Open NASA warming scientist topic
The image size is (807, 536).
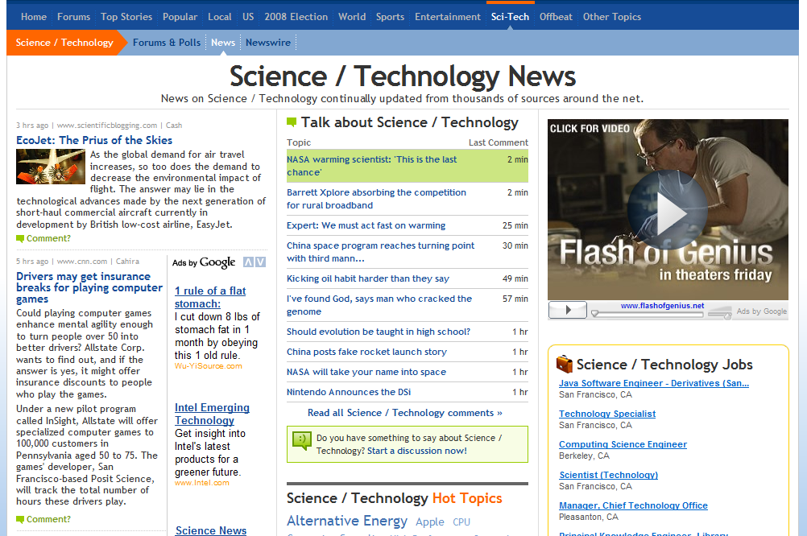coord(371,166)
